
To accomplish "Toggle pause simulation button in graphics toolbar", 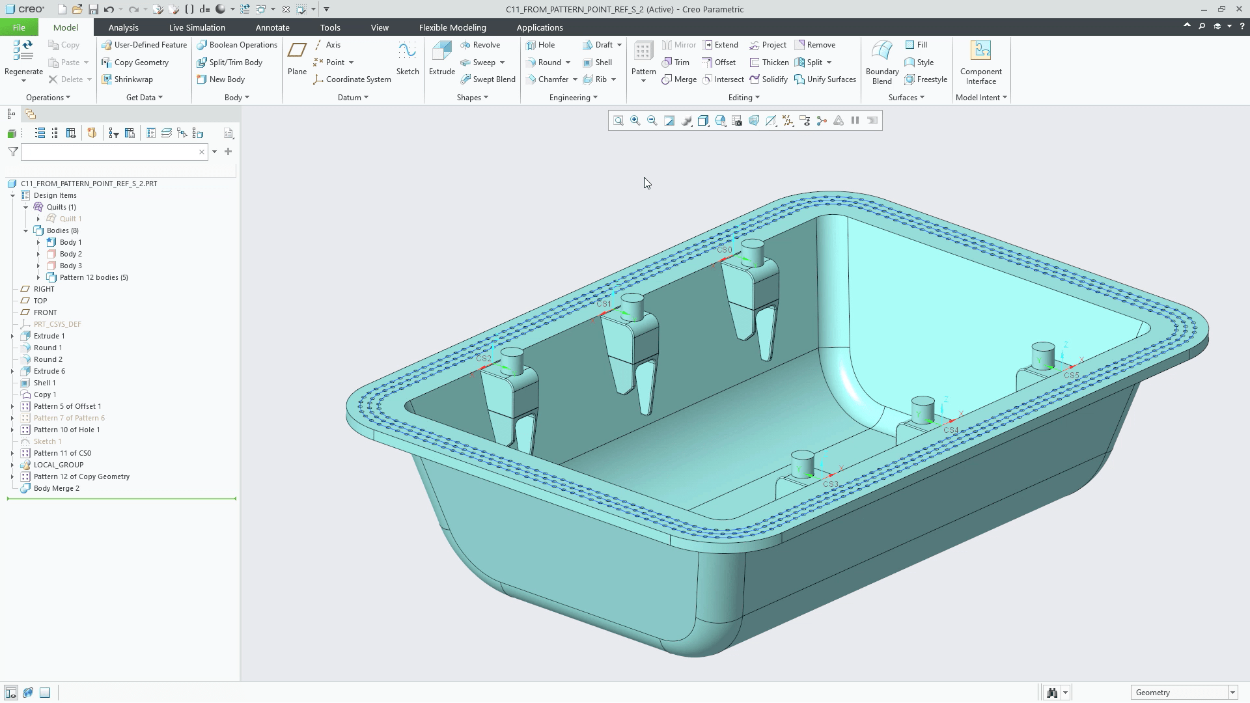I will click(x=855, y=120).
